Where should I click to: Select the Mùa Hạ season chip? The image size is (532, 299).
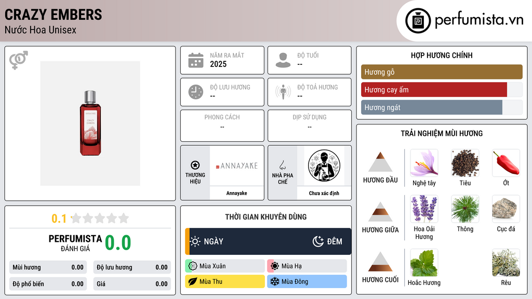click(307, 266)
